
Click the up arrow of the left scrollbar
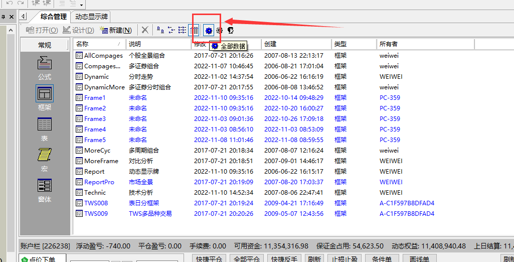click(x=11, y=31)
